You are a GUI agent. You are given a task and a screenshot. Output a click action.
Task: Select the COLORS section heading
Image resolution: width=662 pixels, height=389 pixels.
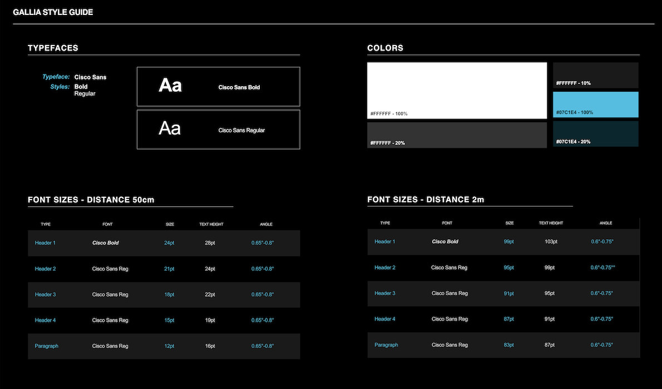pyautogui.click(x=385, y=48)
